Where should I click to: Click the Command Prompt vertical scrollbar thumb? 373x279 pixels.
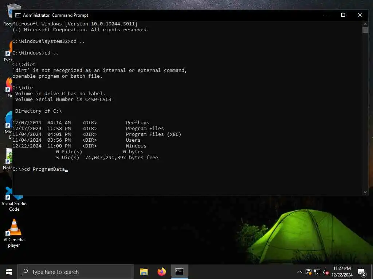coord(365,30)
